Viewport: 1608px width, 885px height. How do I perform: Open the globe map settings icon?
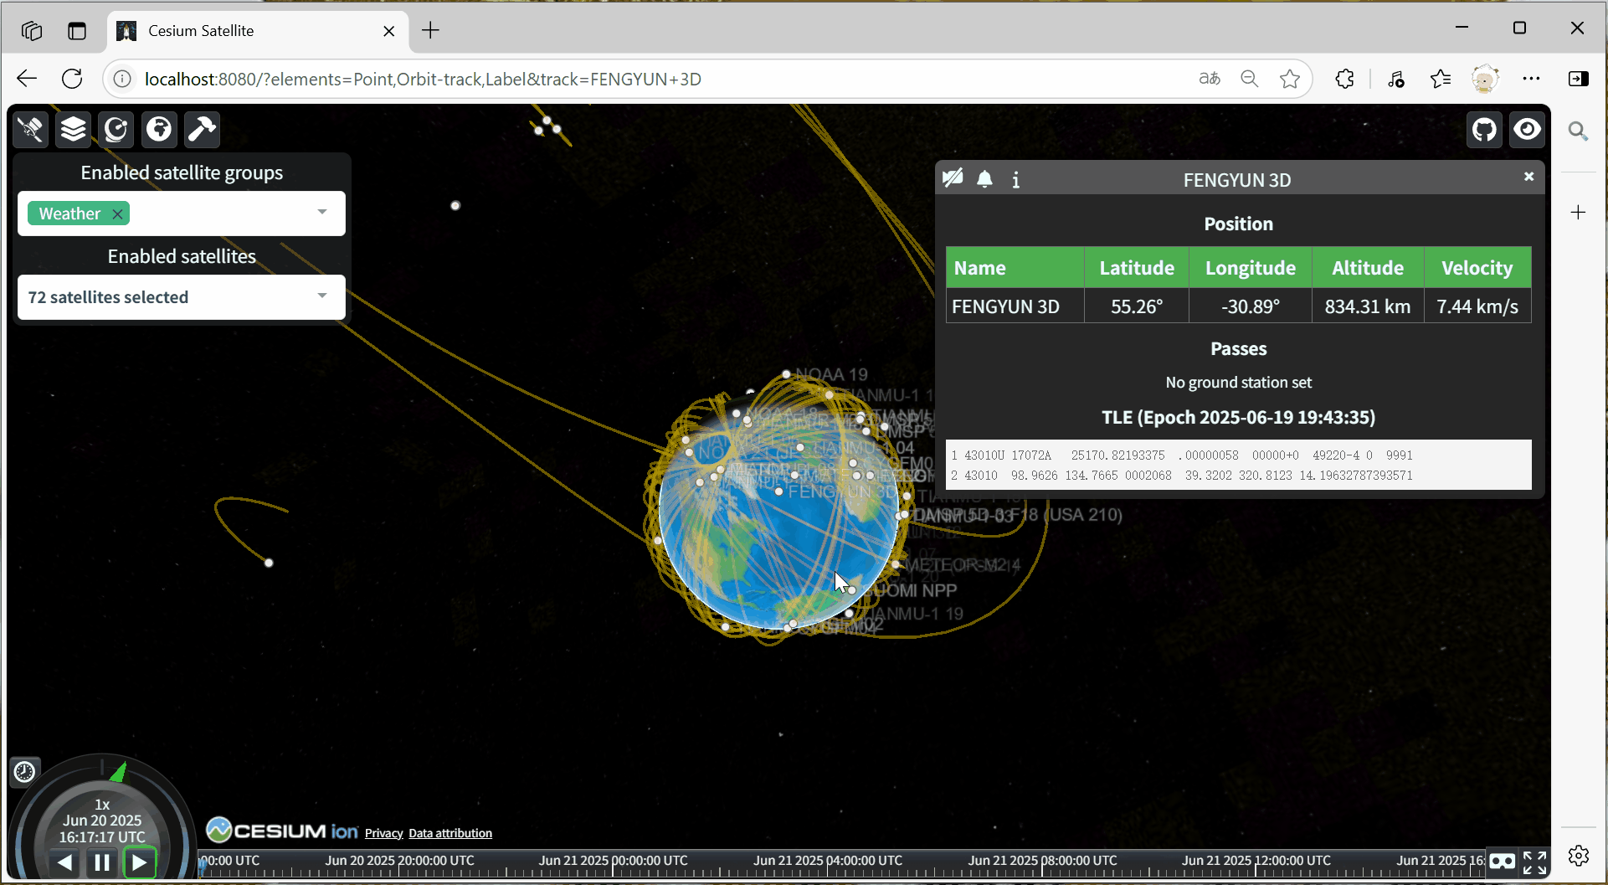click(x=159, y=129)
